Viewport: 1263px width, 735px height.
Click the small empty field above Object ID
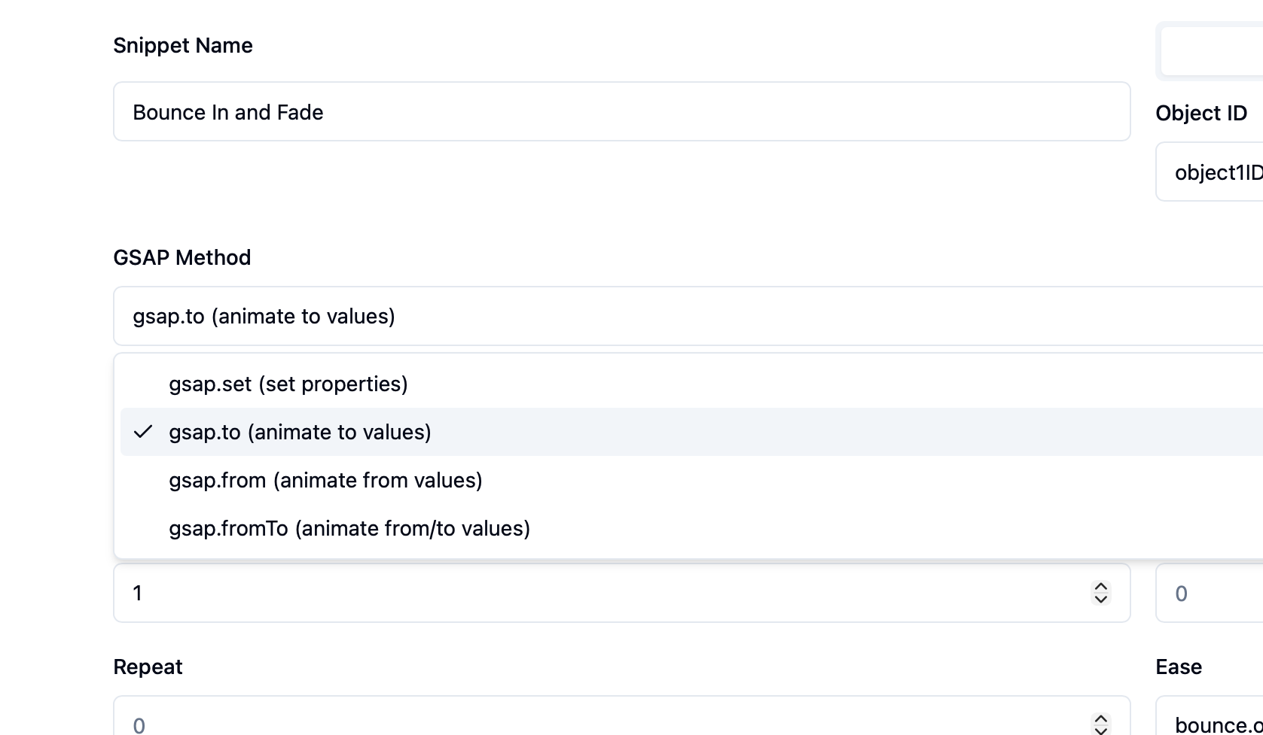click(x=1213, y=51)
